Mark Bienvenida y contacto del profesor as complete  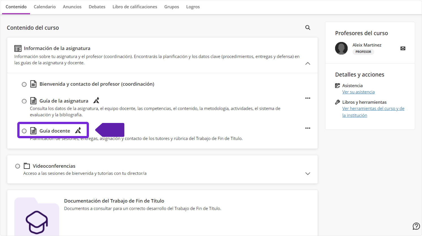point(24,84)
